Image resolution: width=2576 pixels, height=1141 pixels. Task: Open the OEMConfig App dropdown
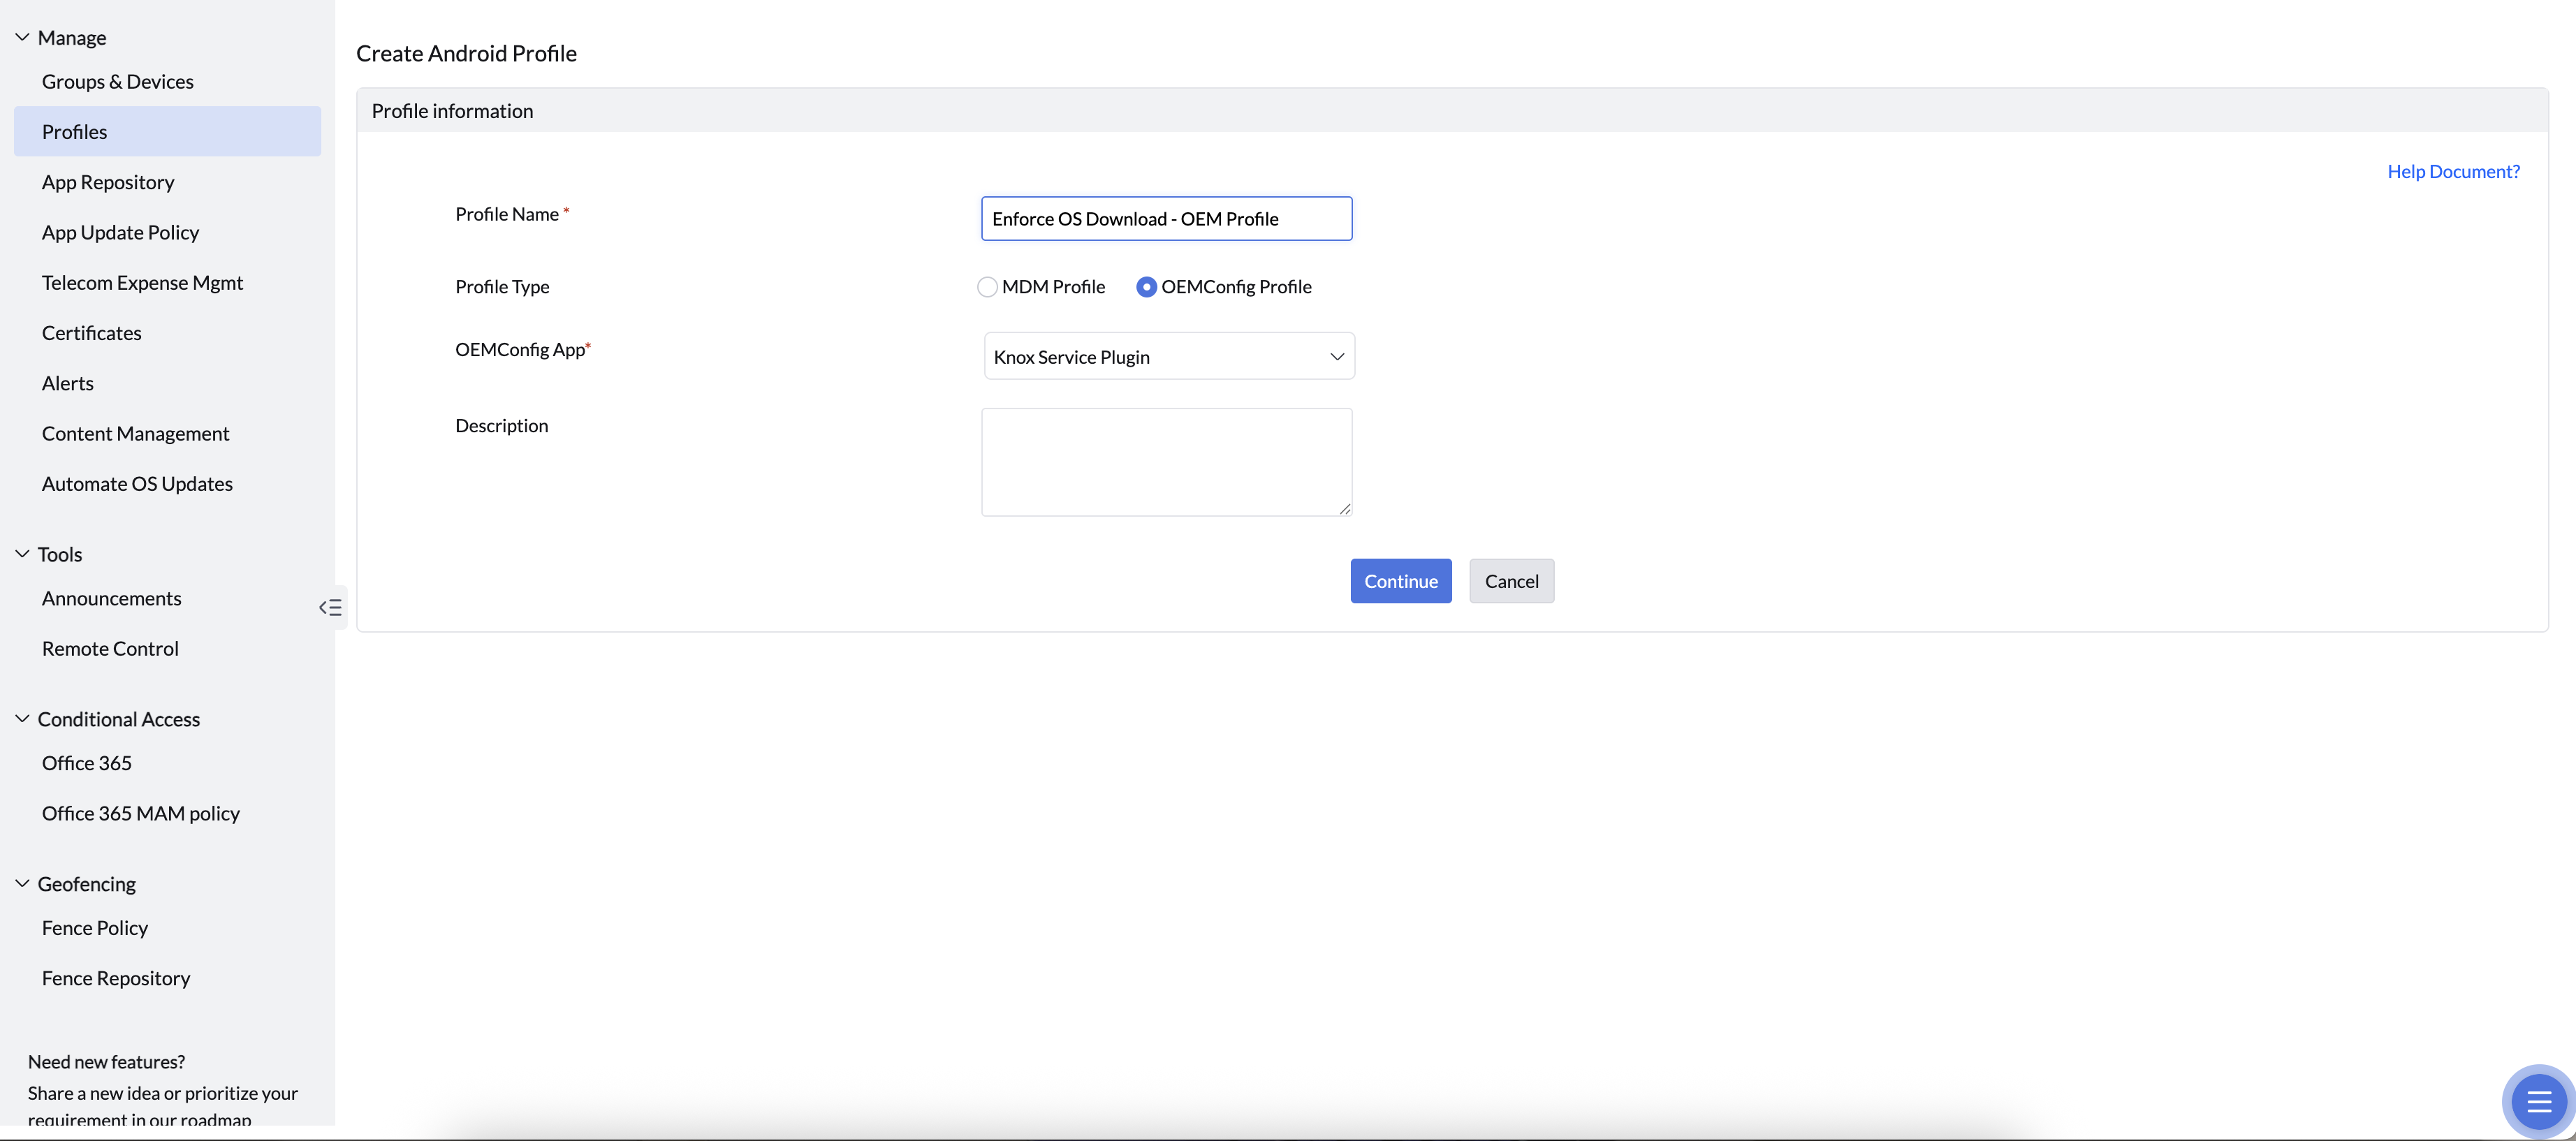click(1168, 357)
